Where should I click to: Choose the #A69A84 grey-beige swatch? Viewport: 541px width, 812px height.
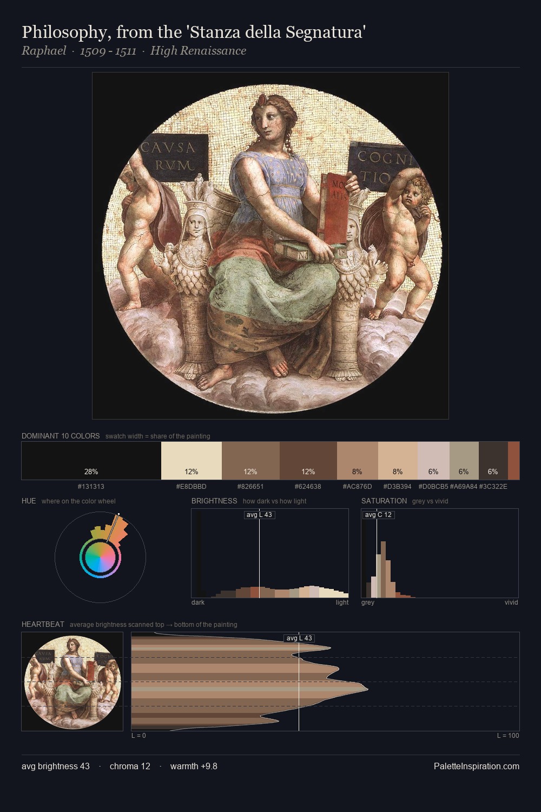(x=464, y=461)
